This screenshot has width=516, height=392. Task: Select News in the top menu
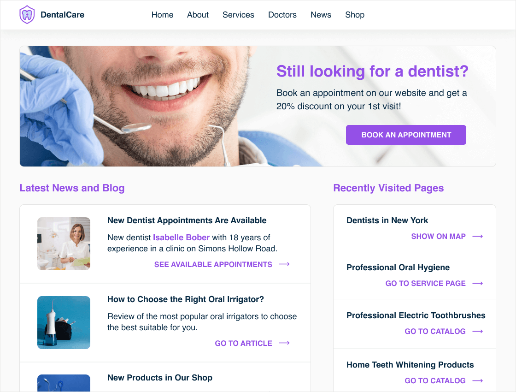(321, 15)
